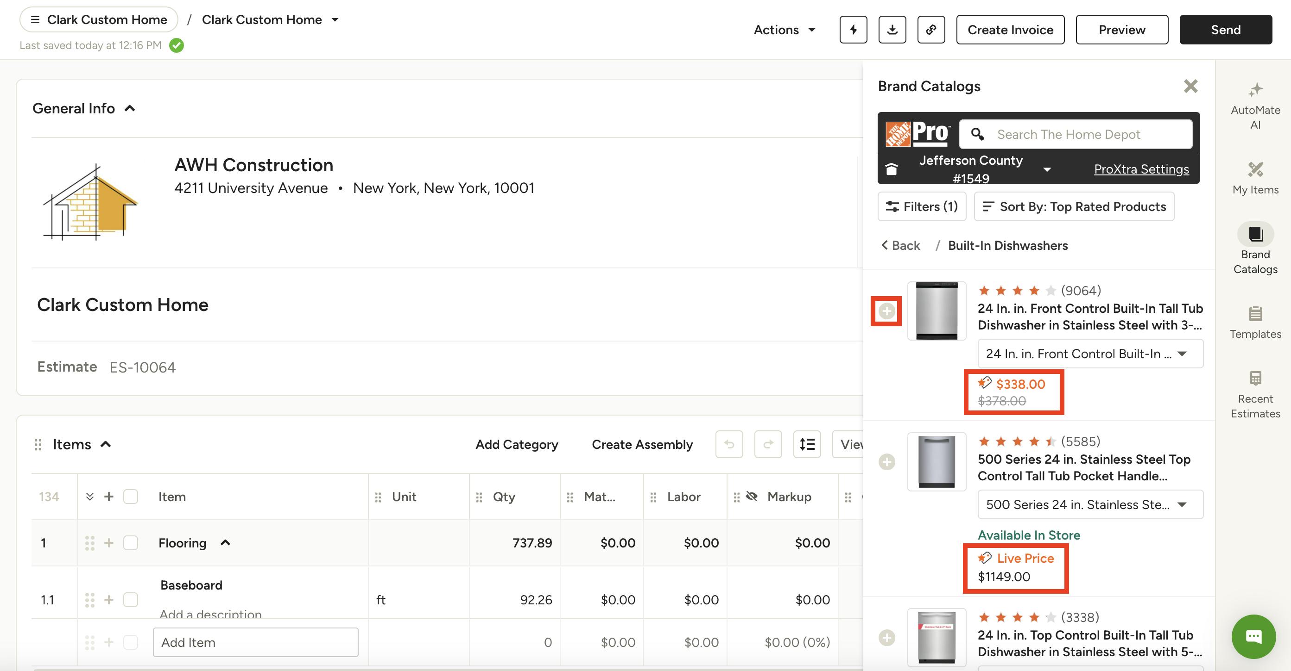Viewport: 1291px width, 671px height.
Task: Open the Actions dropdown menu
Action: (785, 30)
